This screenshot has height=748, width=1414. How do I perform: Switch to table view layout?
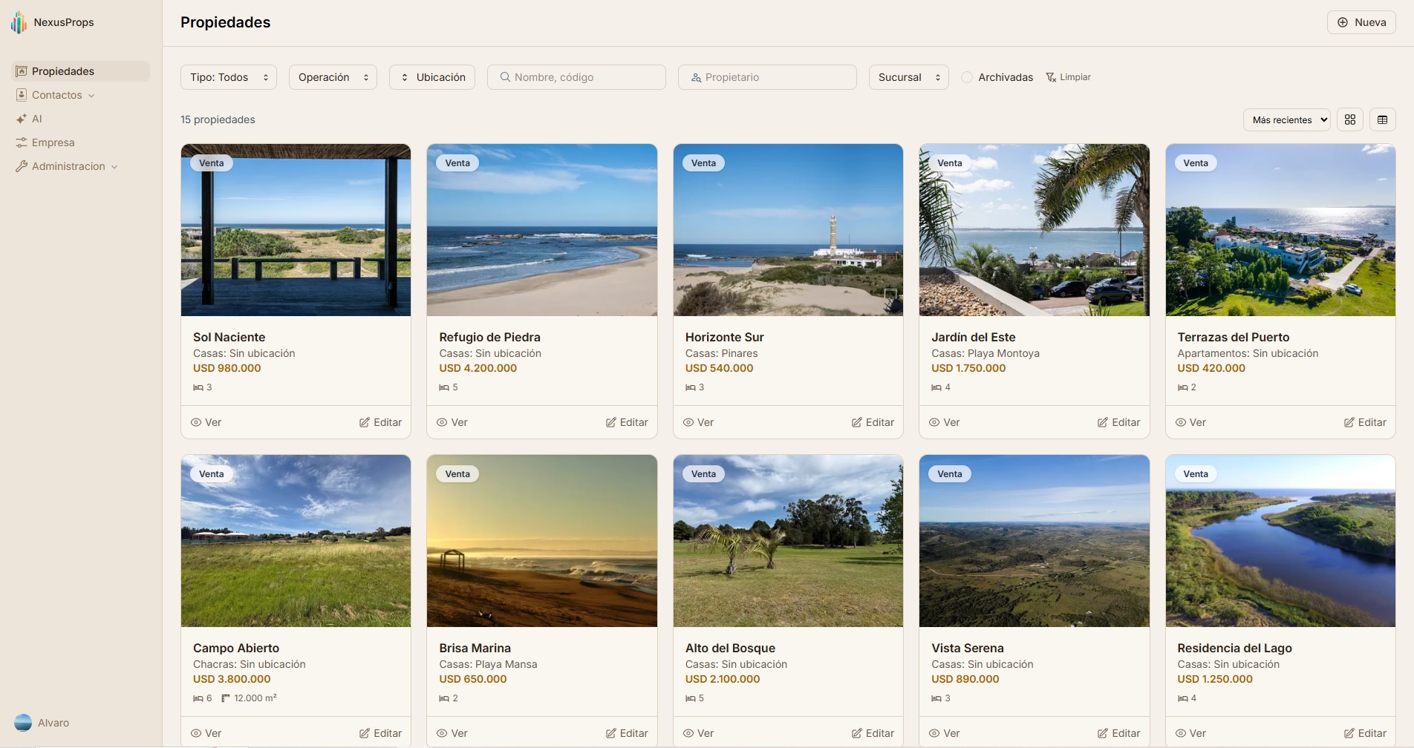point(1382,119)
